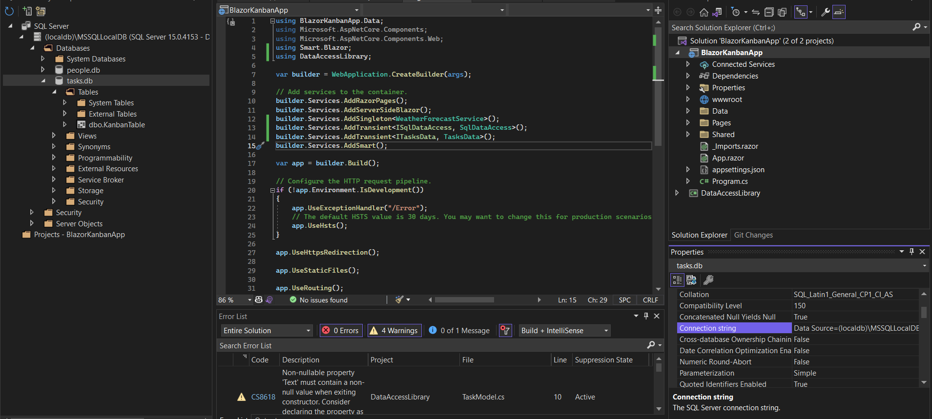The height and width of the screenshot is (419, 932).
Task: Click the Categorized icon in Properties panel
Action: (x=677, y=280)
